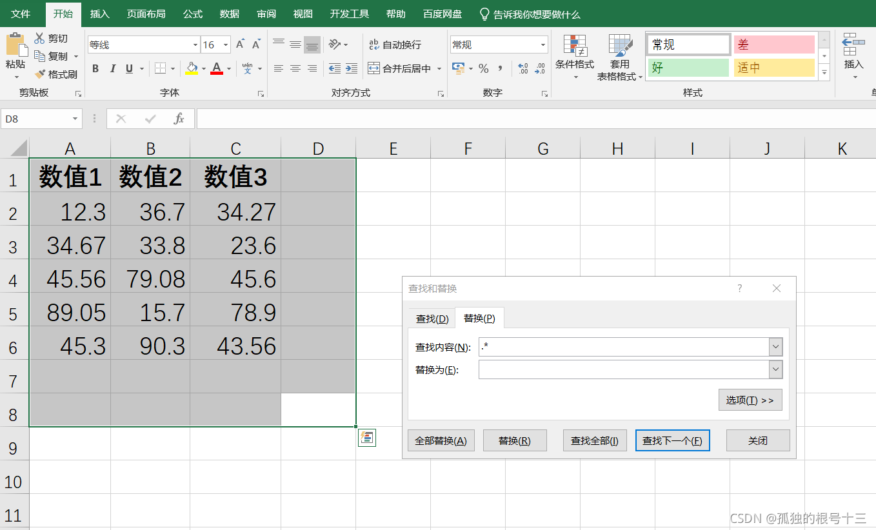Apply percent style
The height and width of the screenshot is (530, 876).
(x=484, y=68)
